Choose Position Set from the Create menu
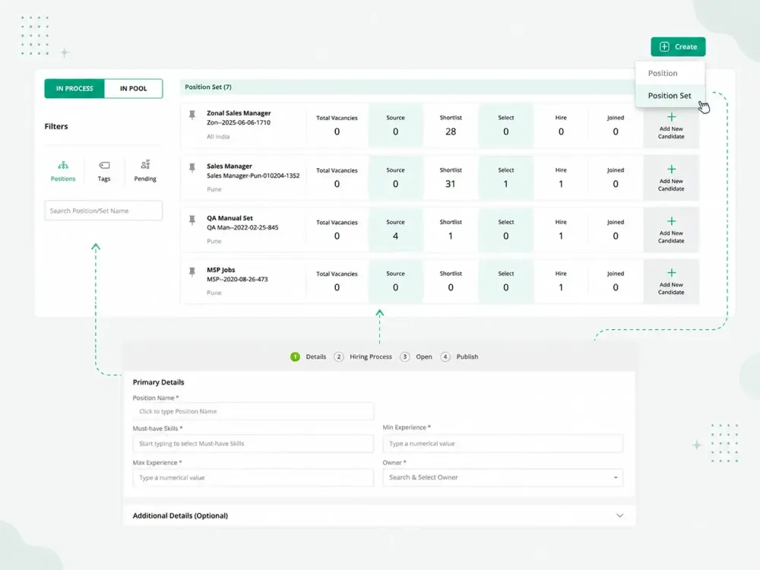Screen dimensions: 760x570 point(670,96)
